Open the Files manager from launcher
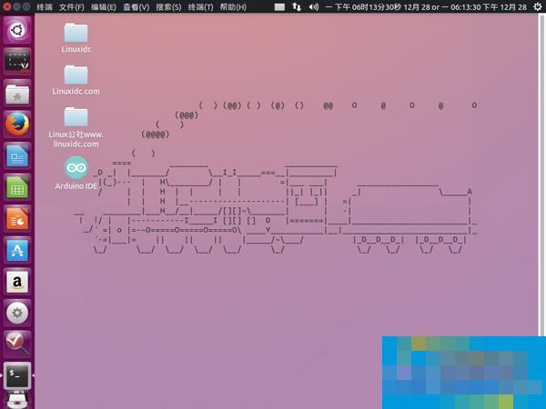Image resolution: width=546 pixels, height=409 pixels. pos(17,93)
